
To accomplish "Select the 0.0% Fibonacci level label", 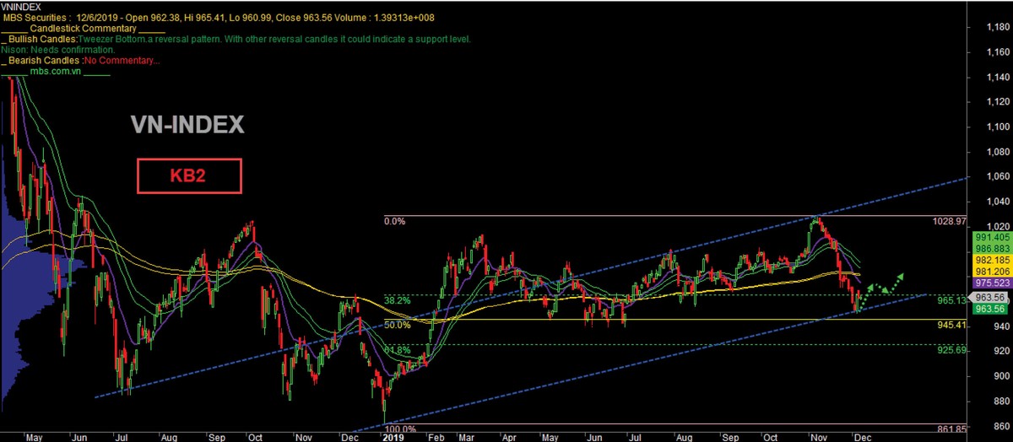I will pos(395,221).
